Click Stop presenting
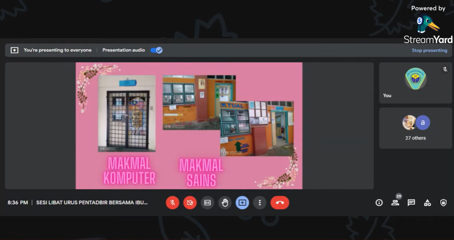 (429, 50)
